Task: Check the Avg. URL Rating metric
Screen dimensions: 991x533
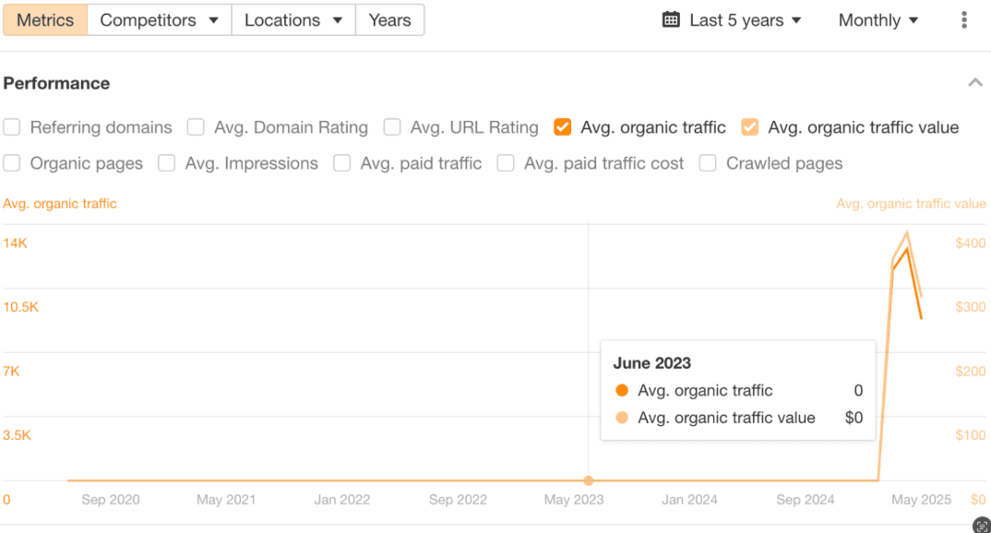Action: coord(391,127)
